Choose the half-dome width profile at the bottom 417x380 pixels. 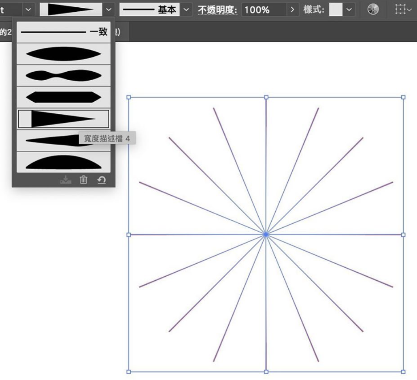tap(64, 162)
